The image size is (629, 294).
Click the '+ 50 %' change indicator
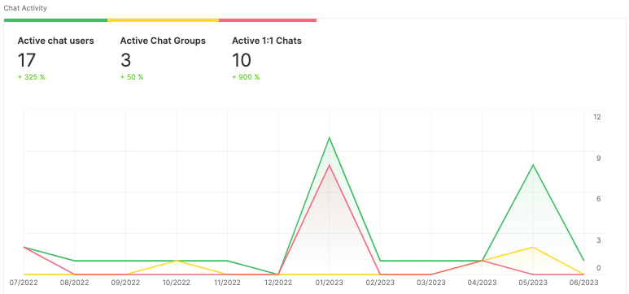pyautogui.click(x=132, y=77)
